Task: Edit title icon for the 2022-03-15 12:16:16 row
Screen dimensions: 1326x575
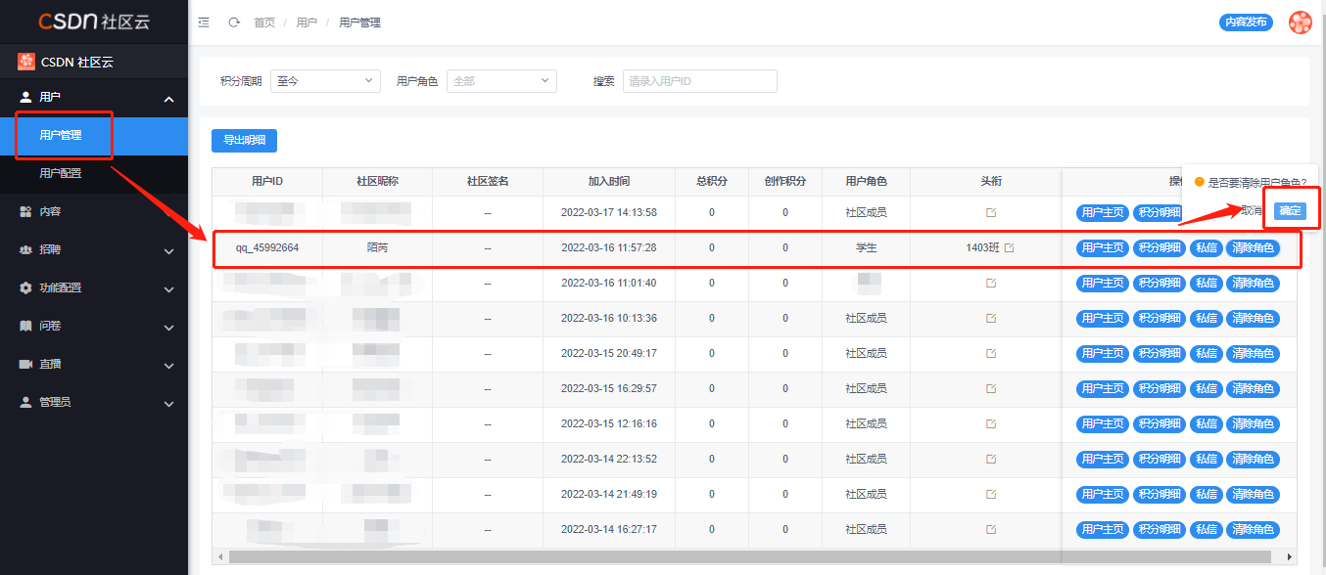Action: (x=991, y=423)
